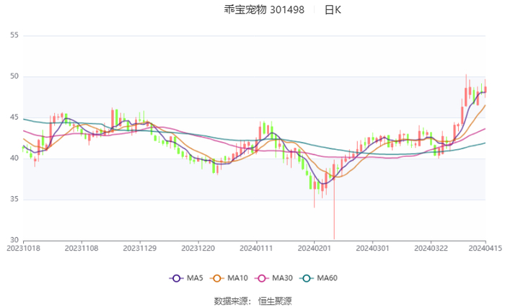Click the 乖宝宠物 301498 chart title
The image size is (505, 307).
(x=254, y=10)
